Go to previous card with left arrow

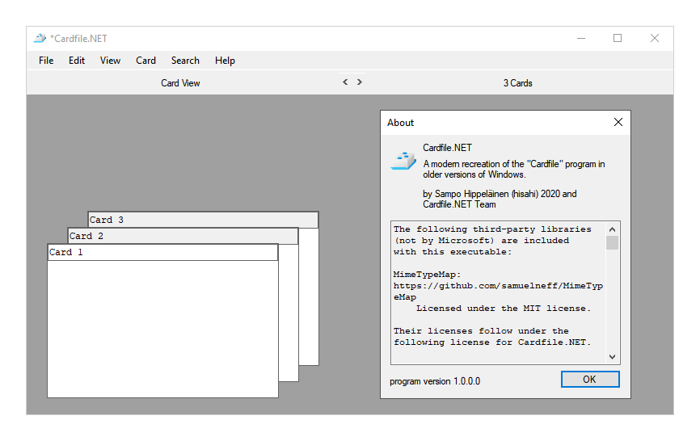click(345, 82)
